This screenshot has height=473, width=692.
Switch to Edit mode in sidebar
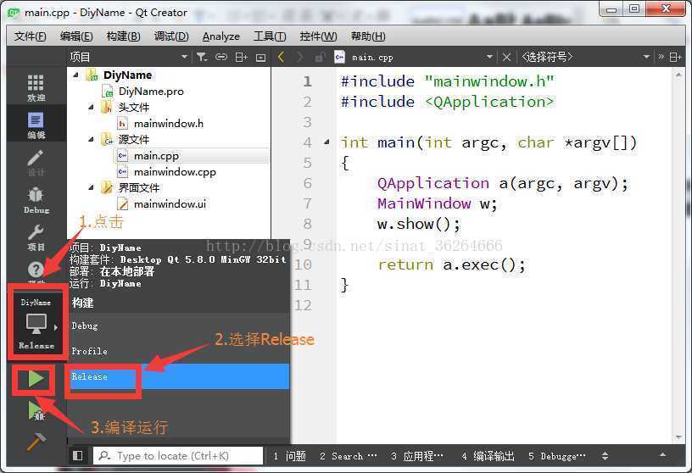pyautogui.click(x=36, y=125)
